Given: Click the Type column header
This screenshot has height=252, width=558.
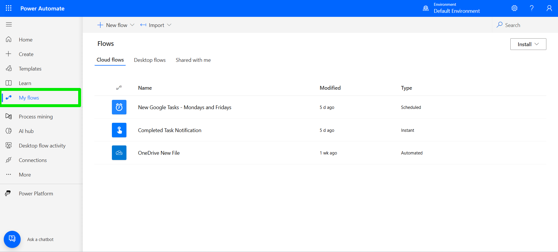Looking at the screenshot, I should [x=407, y=88].
